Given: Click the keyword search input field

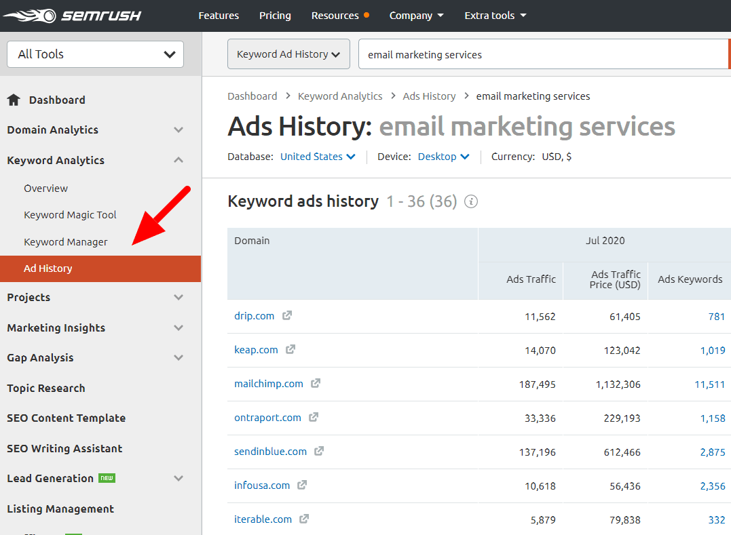Looking at the screenshot, I should pyautogui.click(x=543, y=54).
